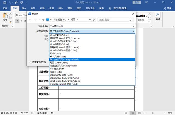Open the Quick Access Toolbar customize arrow
The width and height of the screenshot is (175, 115).
click(x=27, y=2)
